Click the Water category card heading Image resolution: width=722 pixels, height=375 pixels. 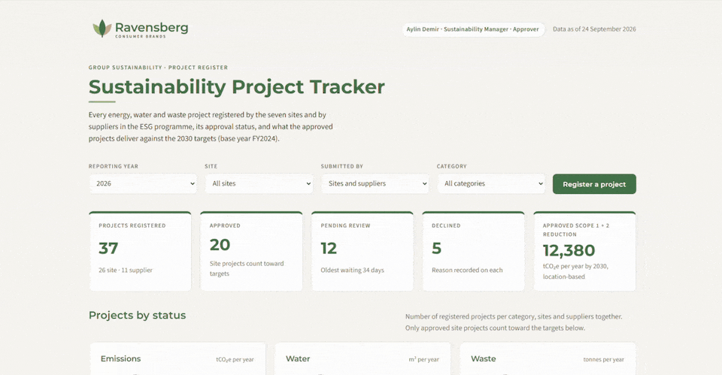point(298,359)
